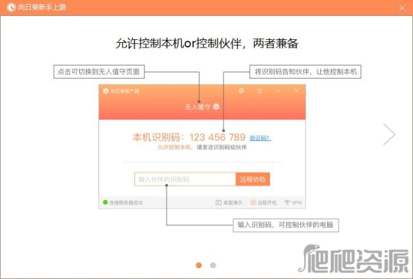Click the 向日葵新手上路 title text

[42, 8]
